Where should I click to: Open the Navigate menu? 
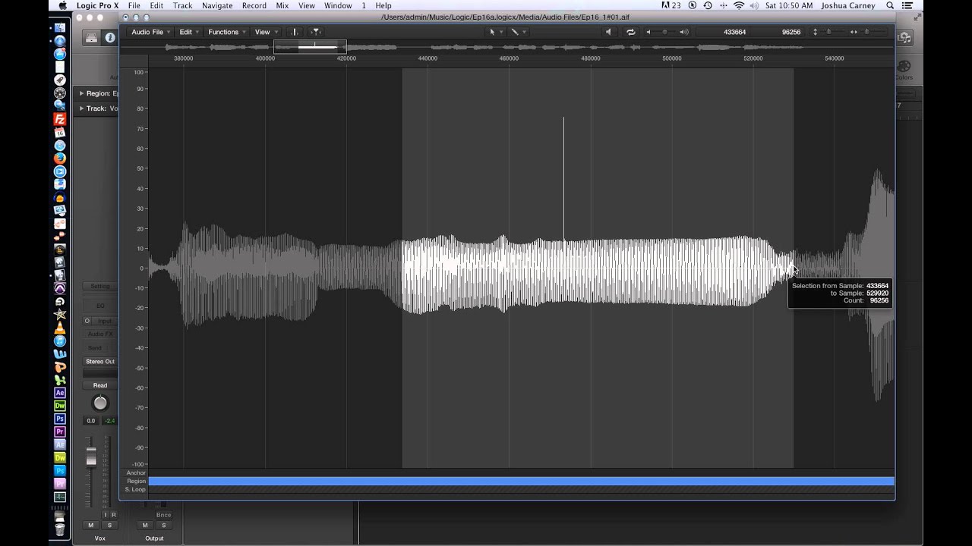click(x=217, y=5)
